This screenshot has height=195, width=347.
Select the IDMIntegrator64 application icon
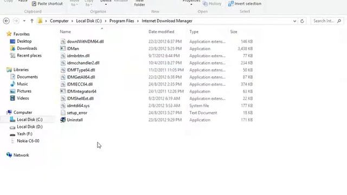coord(63,92)
